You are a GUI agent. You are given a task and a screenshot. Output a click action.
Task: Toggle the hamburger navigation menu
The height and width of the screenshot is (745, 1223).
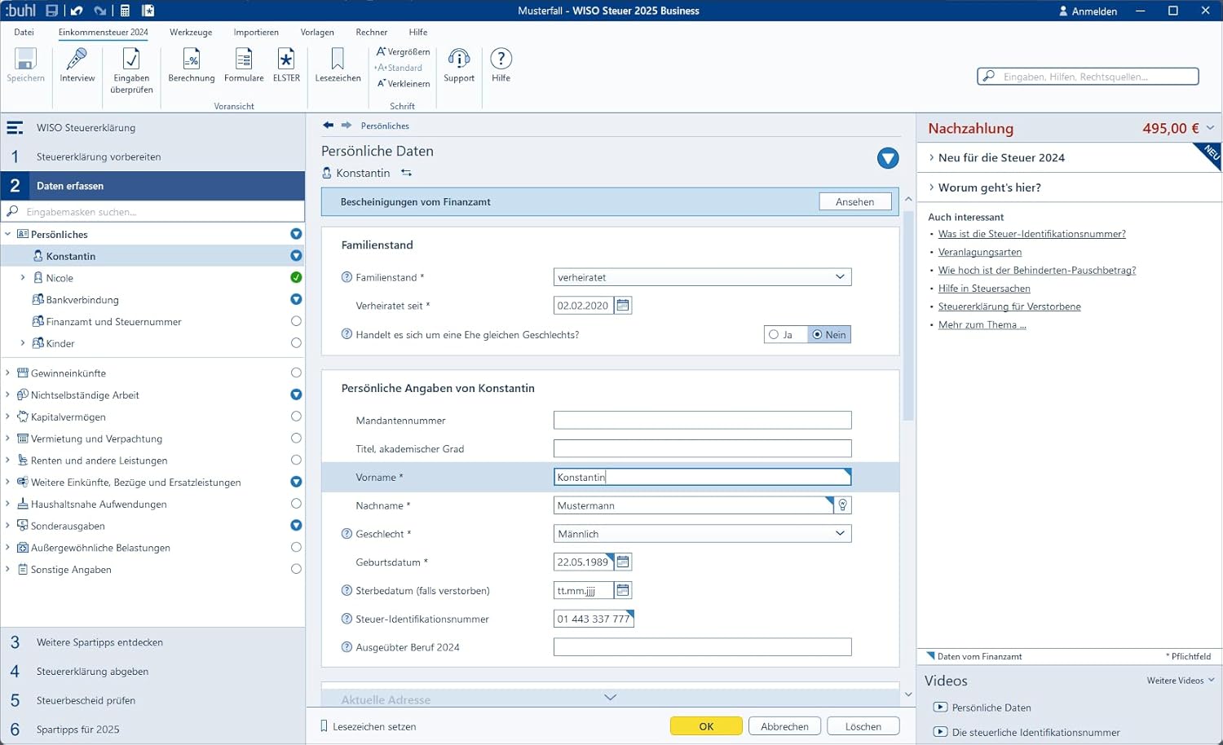coord(15,128)
